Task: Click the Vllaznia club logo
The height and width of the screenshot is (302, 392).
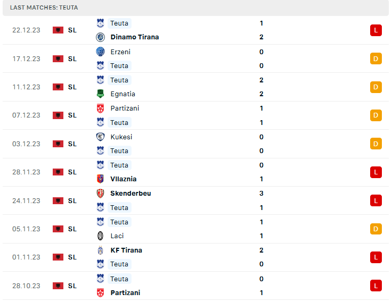Action: [100, 179]
